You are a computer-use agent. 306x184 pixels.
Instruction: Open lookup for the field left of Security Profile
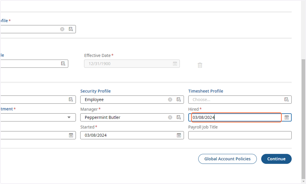pyautogui.click(x=71, y=100)
